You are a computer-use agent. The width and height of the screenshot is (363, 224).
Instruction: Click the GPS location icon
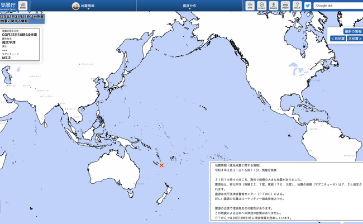(249, 6)
